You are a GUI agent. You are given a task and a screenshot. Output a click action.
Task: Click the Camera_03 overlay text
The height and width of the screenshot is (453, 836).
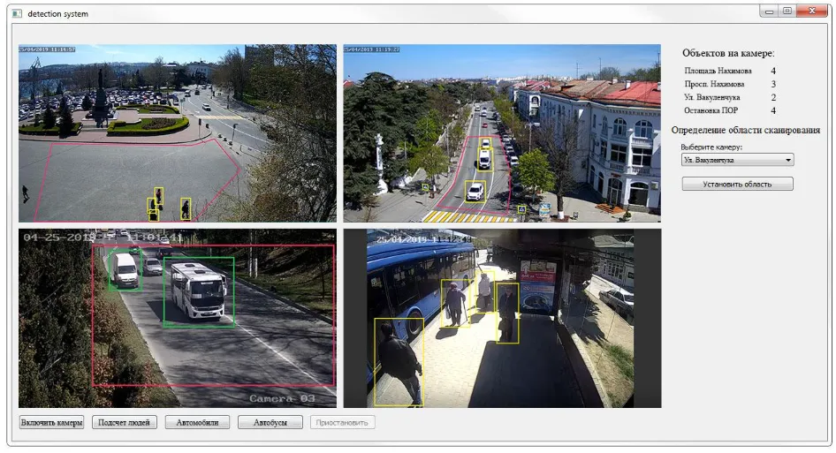tap(282, 398)
